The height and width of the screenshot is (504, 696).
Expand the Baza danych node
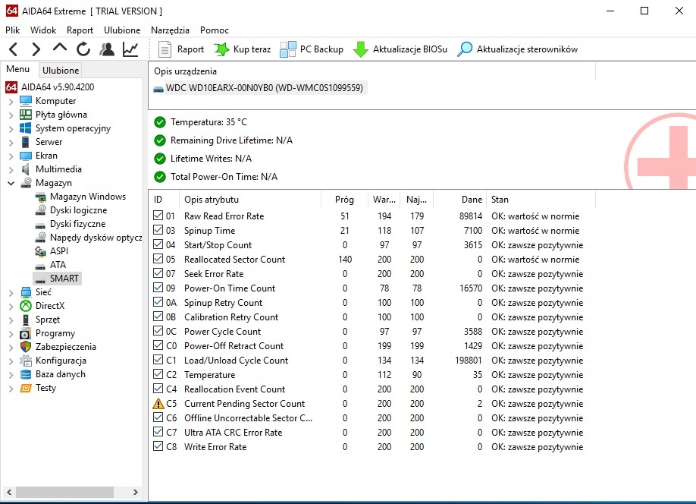tap(11, 375)
